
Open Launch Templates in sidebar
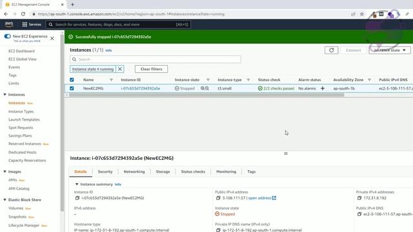[x=24, y=119]
